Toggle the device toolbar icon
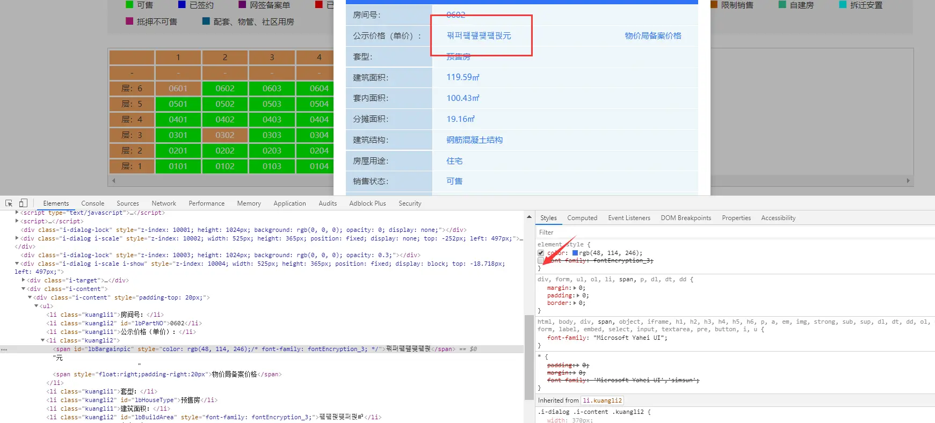Viewport: 935px width, 423px height. [x=23, y=203]
